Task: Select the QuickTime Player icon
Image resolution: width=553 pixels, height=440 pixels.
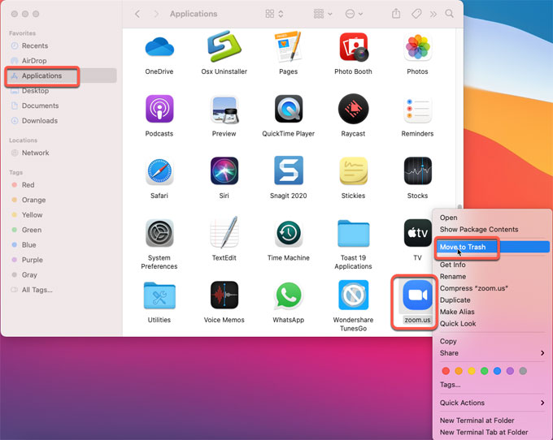Action: point(289,109)
